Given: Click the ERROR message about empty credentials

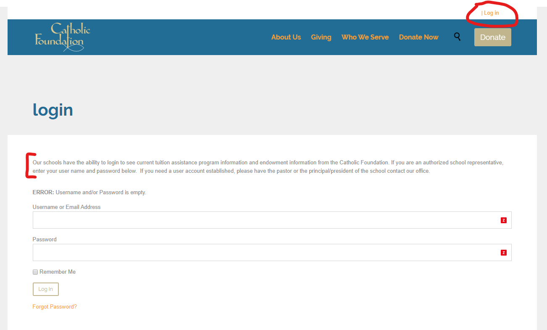Looking at the screenshot, I should 89,193.
